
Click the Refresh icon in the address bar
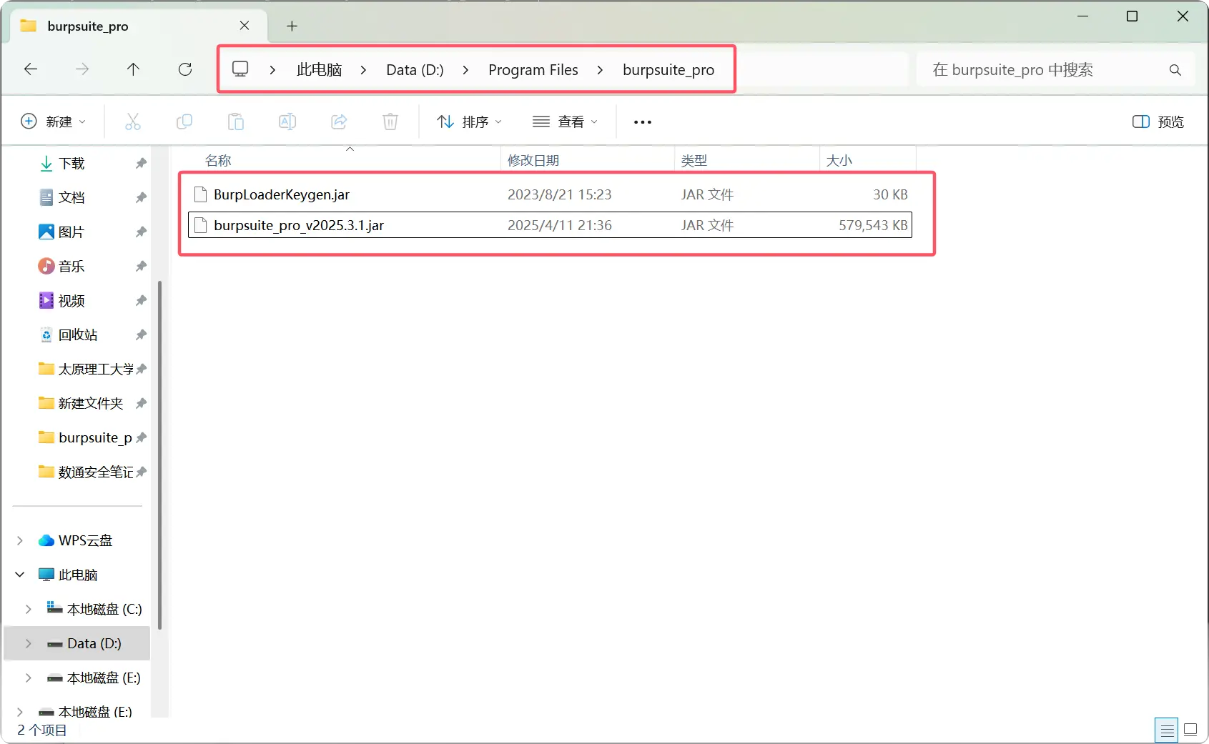(x=185, y=69)
